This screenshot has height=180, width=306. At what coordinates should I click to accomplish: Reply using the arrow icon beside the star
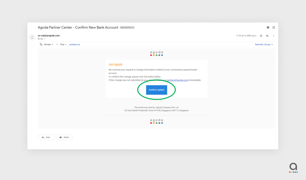click(x=267, y=36)
